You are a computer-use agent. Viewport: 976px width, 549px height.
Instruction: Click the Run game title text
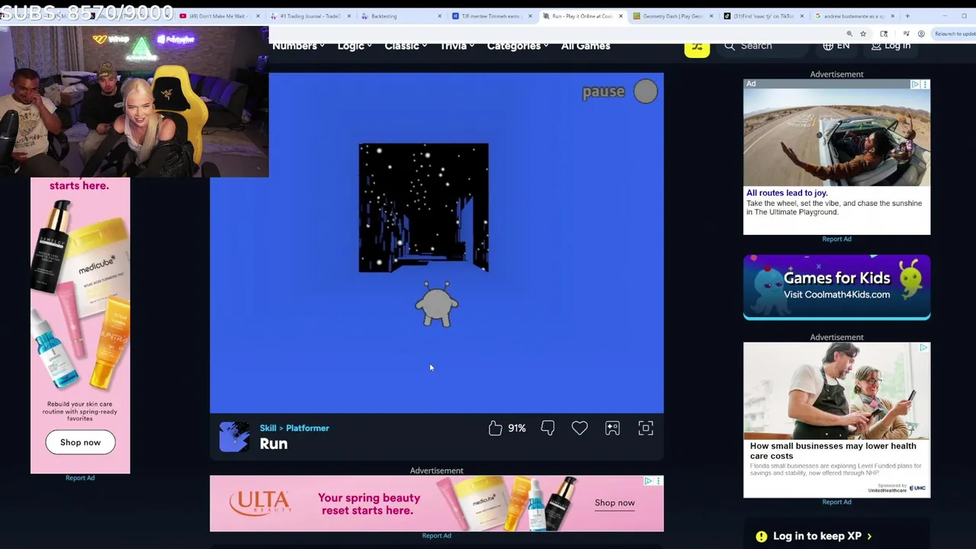[x=274, y=444]
